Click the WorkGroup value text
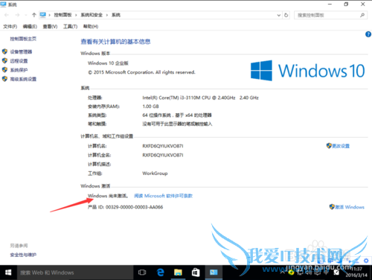 coord(155,174)
